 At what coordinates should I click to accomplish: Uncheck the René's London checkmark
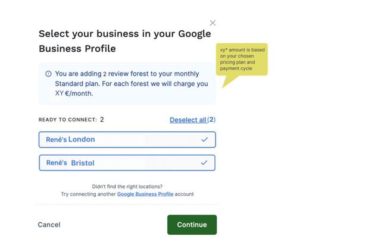pyautogui.click(x=204, y=140)
